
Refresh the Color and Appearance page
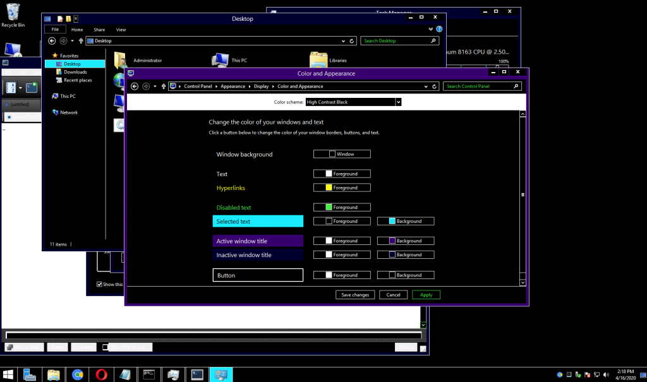pyautogui.click(x=435, y=87)
